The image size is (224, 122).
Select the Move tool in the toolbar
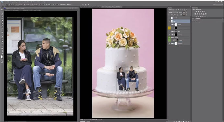click(2, 9)
